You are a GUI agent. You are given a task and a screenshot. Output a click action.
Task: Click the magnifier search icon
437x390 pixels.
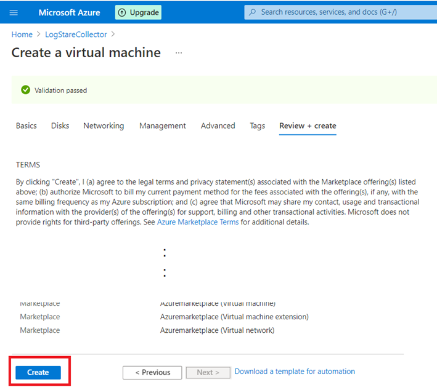coord(253,12)
